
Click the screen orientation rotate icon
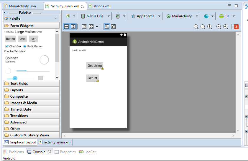(118, 16)
